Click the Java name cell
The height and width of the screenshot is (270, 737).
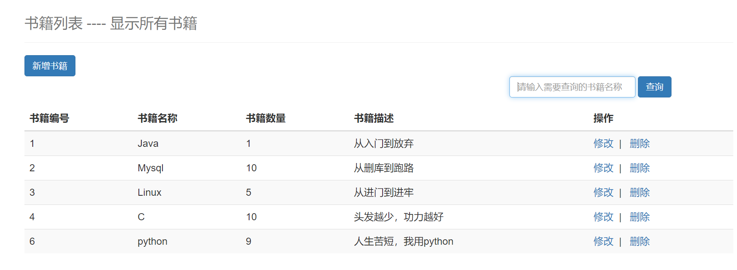[148, 144]
